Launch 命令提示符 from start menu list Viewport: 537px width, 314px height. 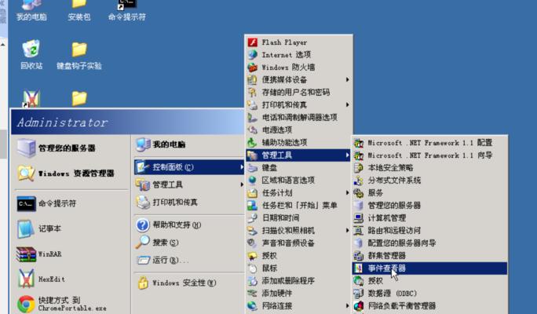click(x=71, y=203)
